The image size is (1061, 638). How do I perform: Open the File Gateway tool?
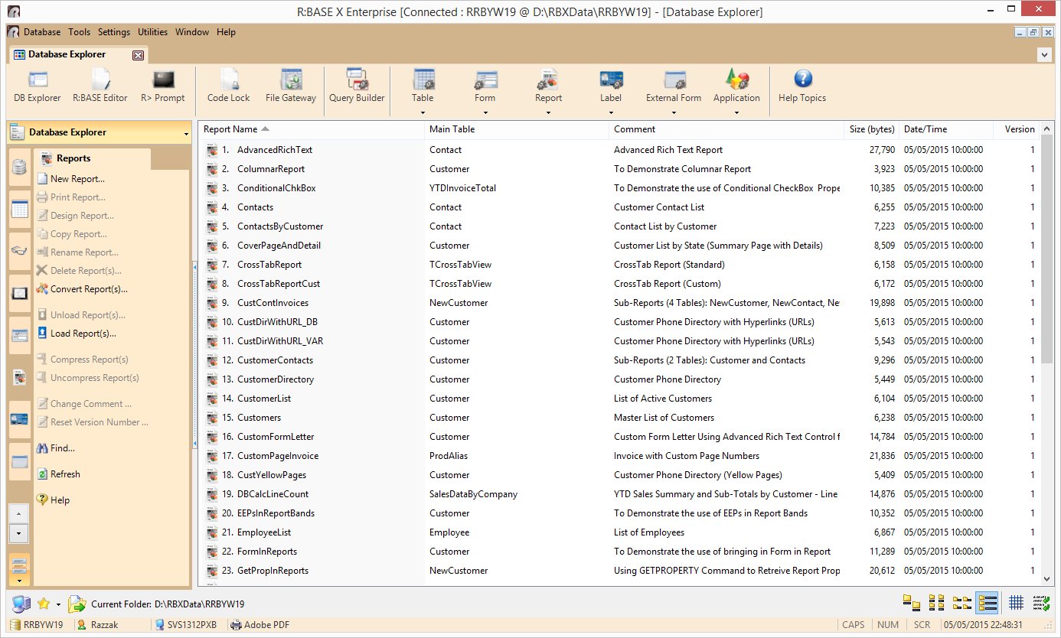coord(290,86)
